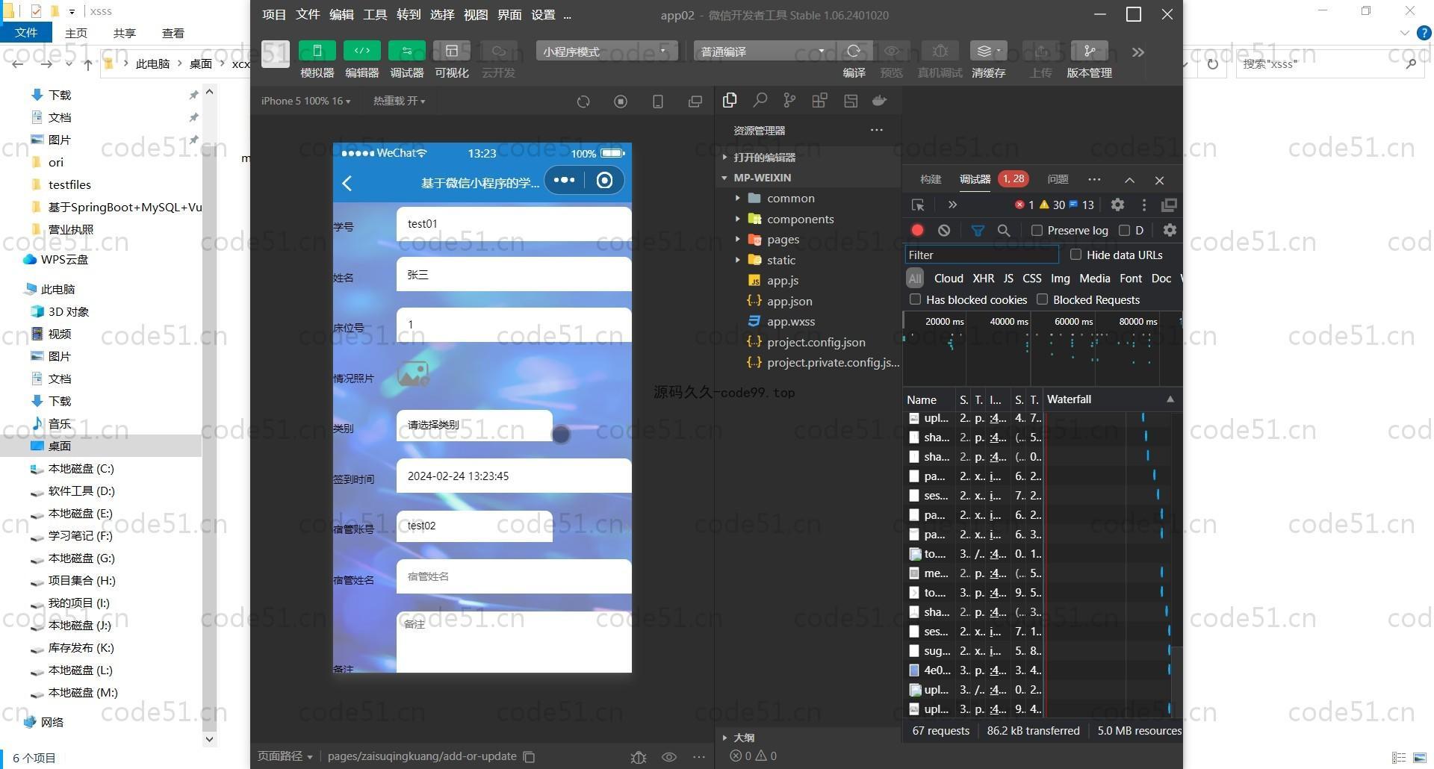Open the Source Control branch icon
The width and height of the screenshot is (1434, 769).
[789, 100]
